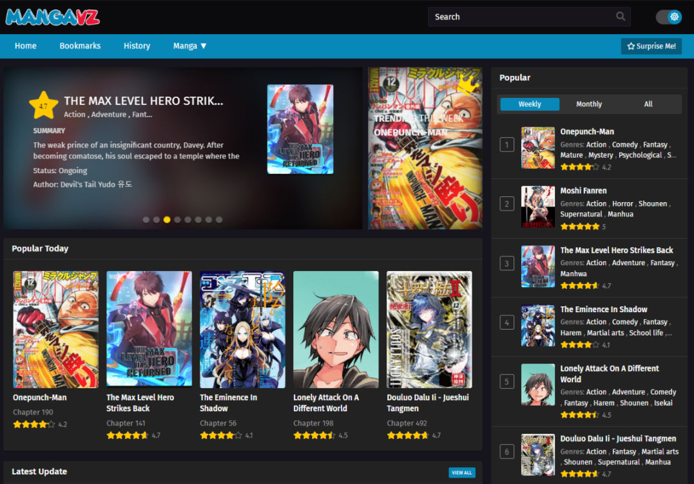Click rank 4 number badge in Popular
This screenshot has height=484, width=694.
[x=507, y=323]
